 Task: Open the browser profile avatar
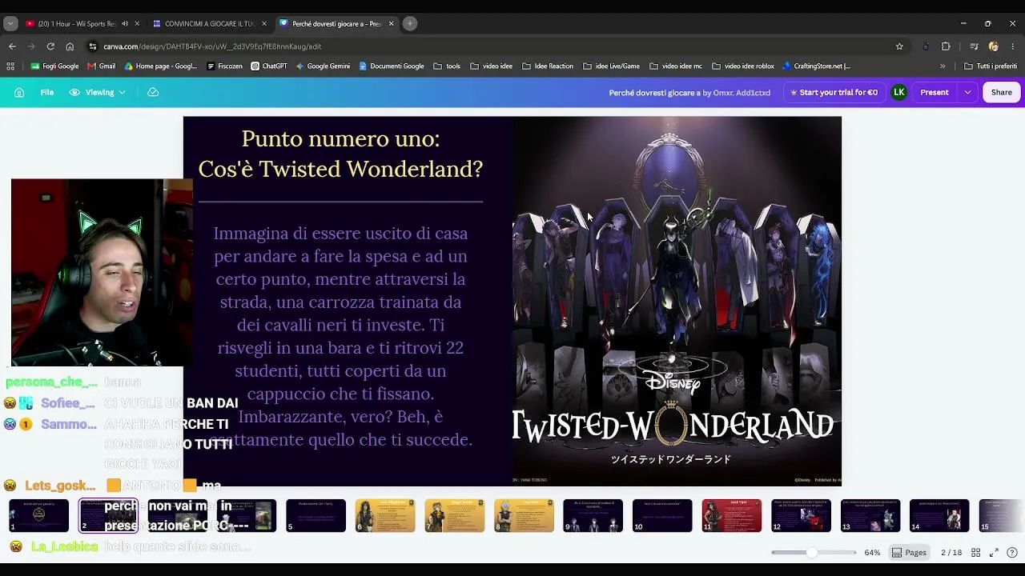994,46
